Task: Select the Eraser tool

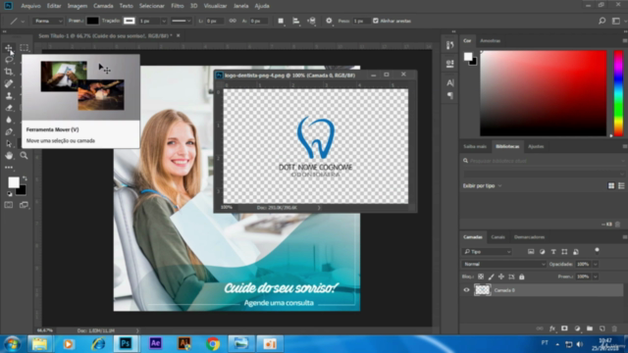Action: click(x=9, y=108)
